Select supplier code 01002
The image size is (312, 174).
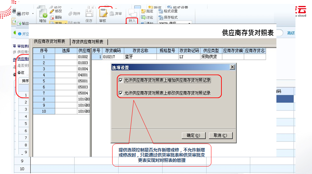83,57
